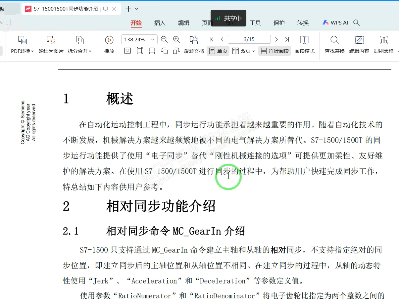Click the 识别表格 (recognize table) tool
Screen dimensions: 399x303
[x=383, y=45]
